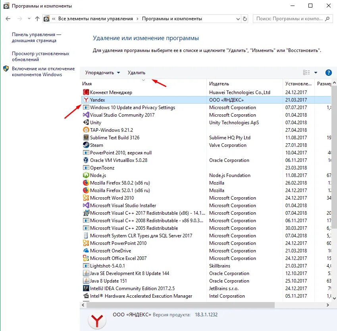This screenshot has height=331, width=337.
Task: Click the Steam program icon
Action: pos(86,145)
